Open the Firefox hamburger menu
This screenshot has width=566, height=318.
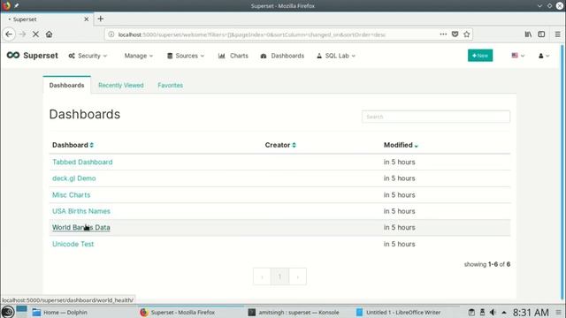558,34
